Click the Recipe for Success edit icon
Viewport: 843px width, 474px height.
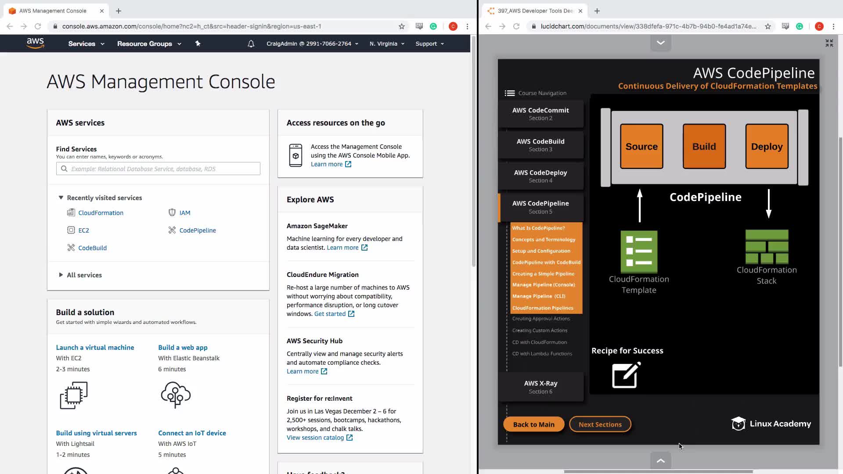(626, 375)
